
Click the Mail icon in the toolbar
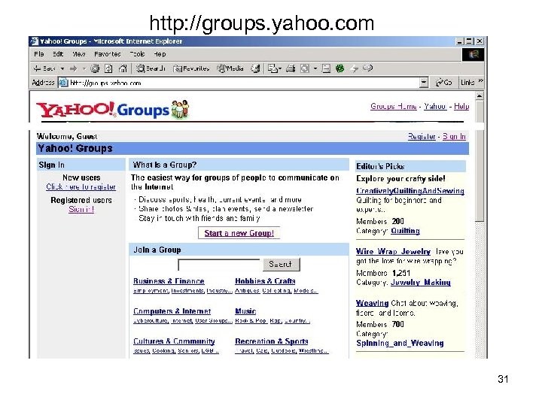click(x=273, y=68)
